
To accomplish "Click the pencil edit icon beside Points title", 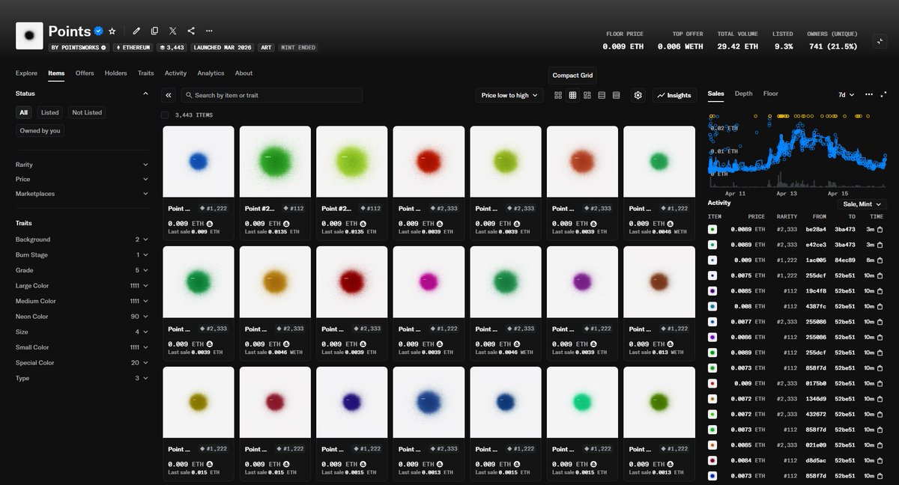I will pos(136,31).
